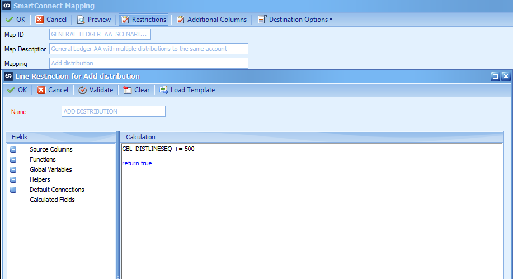
Task: Select Helpers in Fields tree
Action: click(x=40, y=179)
